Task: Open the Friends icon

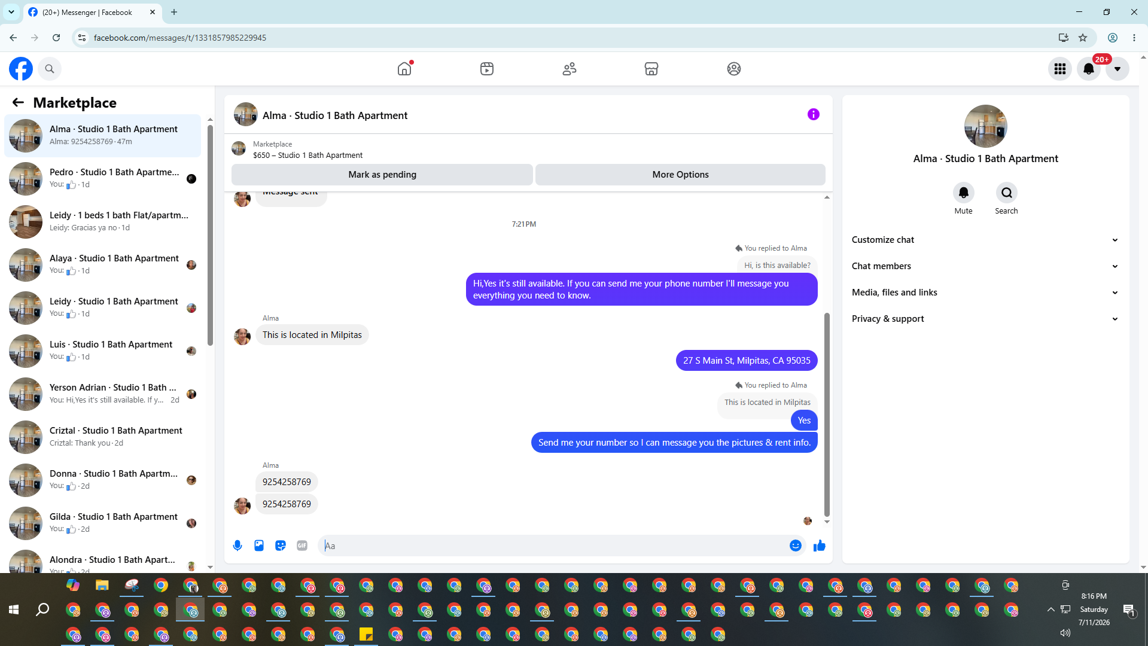Action: [570, 69]
